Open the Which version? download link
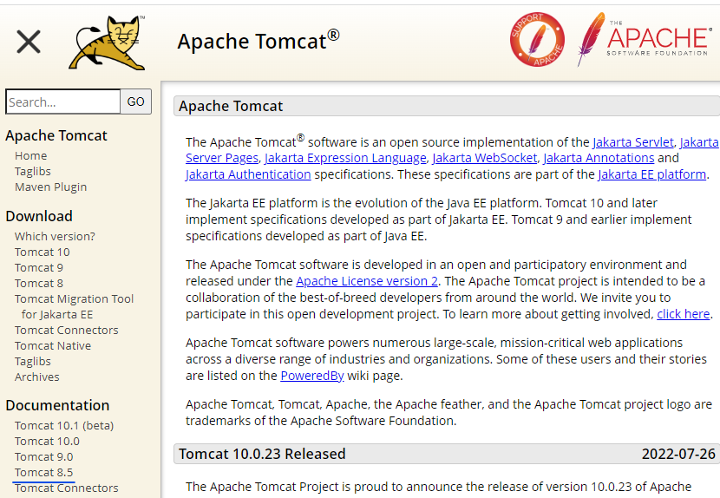Screen dimensions: 720x498 pyautogui.click(x=55, y=236)
